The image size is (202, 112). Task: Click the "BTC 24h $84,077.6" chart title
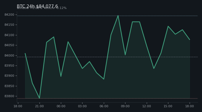(37, 6)
